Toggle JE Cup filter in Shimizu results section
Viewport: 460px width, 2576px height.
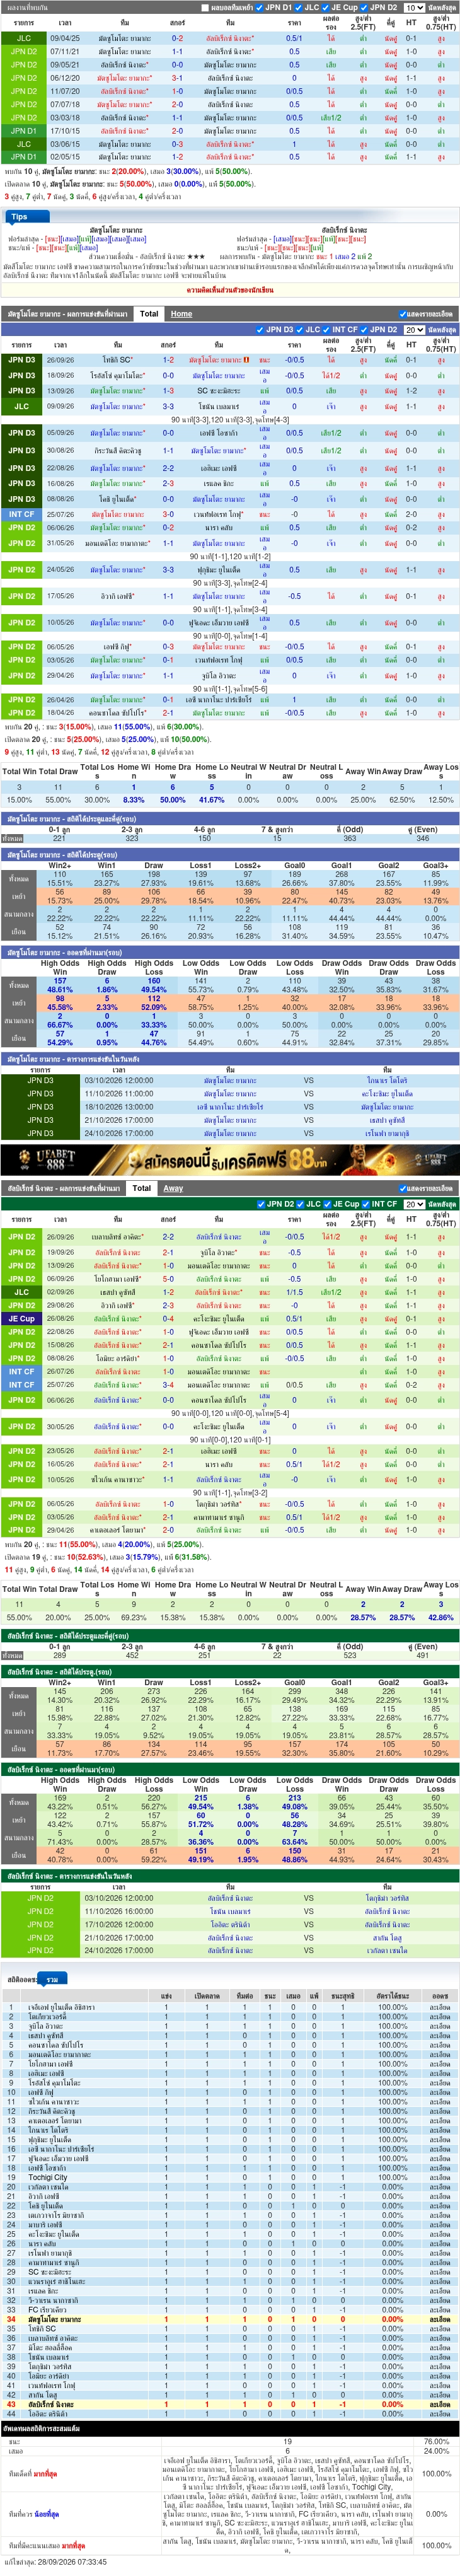coord(327,1204)
